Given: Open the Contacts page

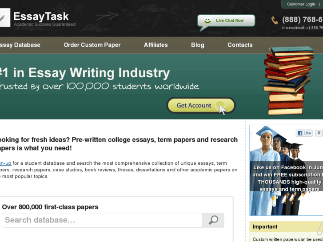Looking at the screenshot, I should click(x=240, y=45).
